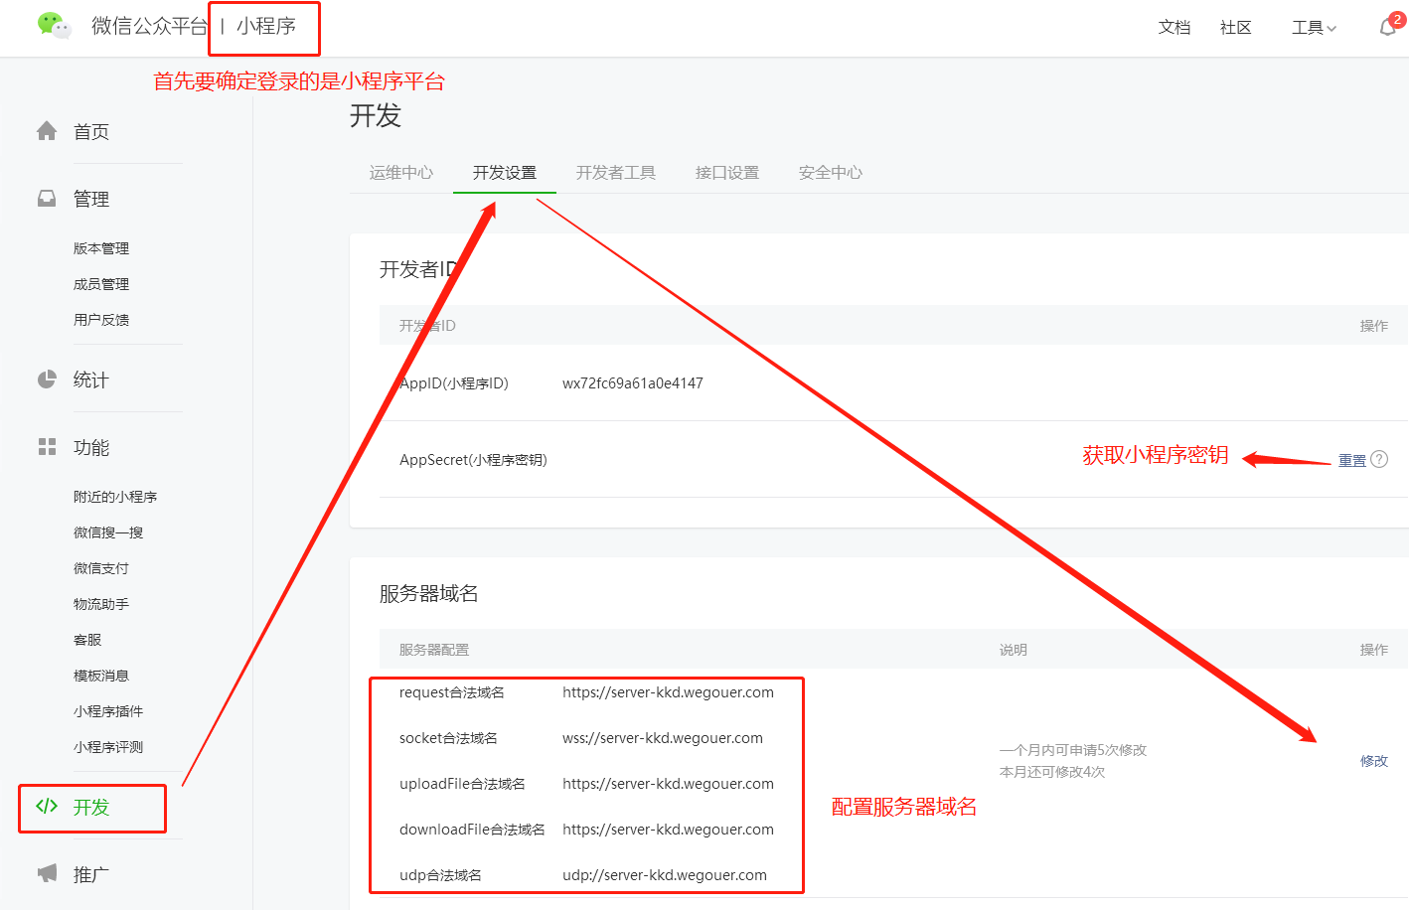Screen dimensions: 1409x910
Task: Select 管理 in the sidebar
Action: pos(91,199)
